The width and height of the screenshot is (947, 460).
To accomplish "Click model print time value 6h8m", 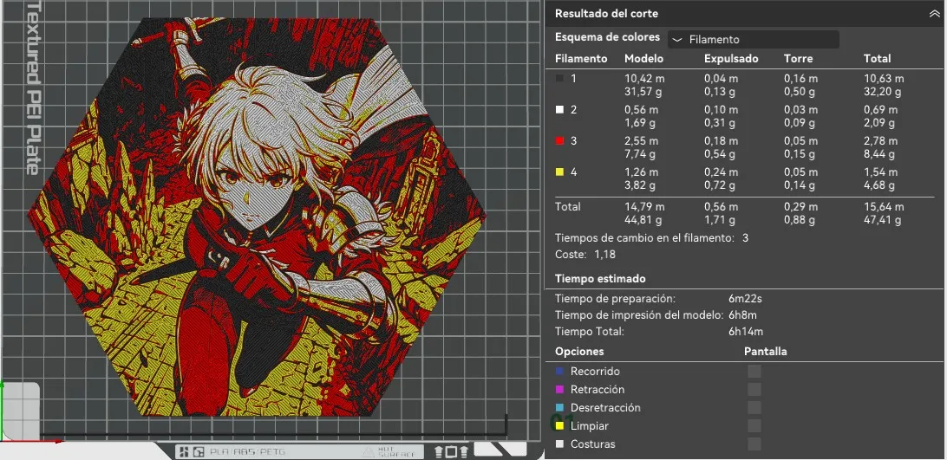I will [x=743, y=315].
